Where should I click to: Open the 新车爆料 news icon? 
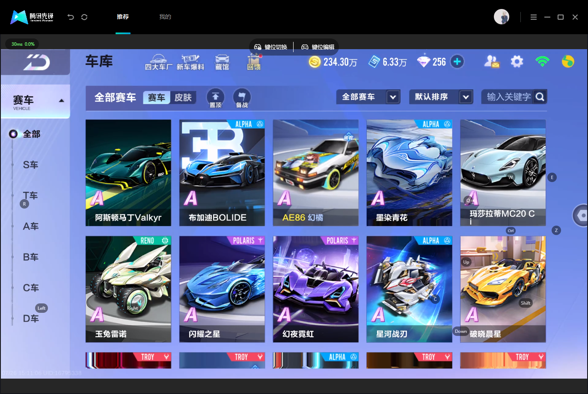tap(190, 62)
